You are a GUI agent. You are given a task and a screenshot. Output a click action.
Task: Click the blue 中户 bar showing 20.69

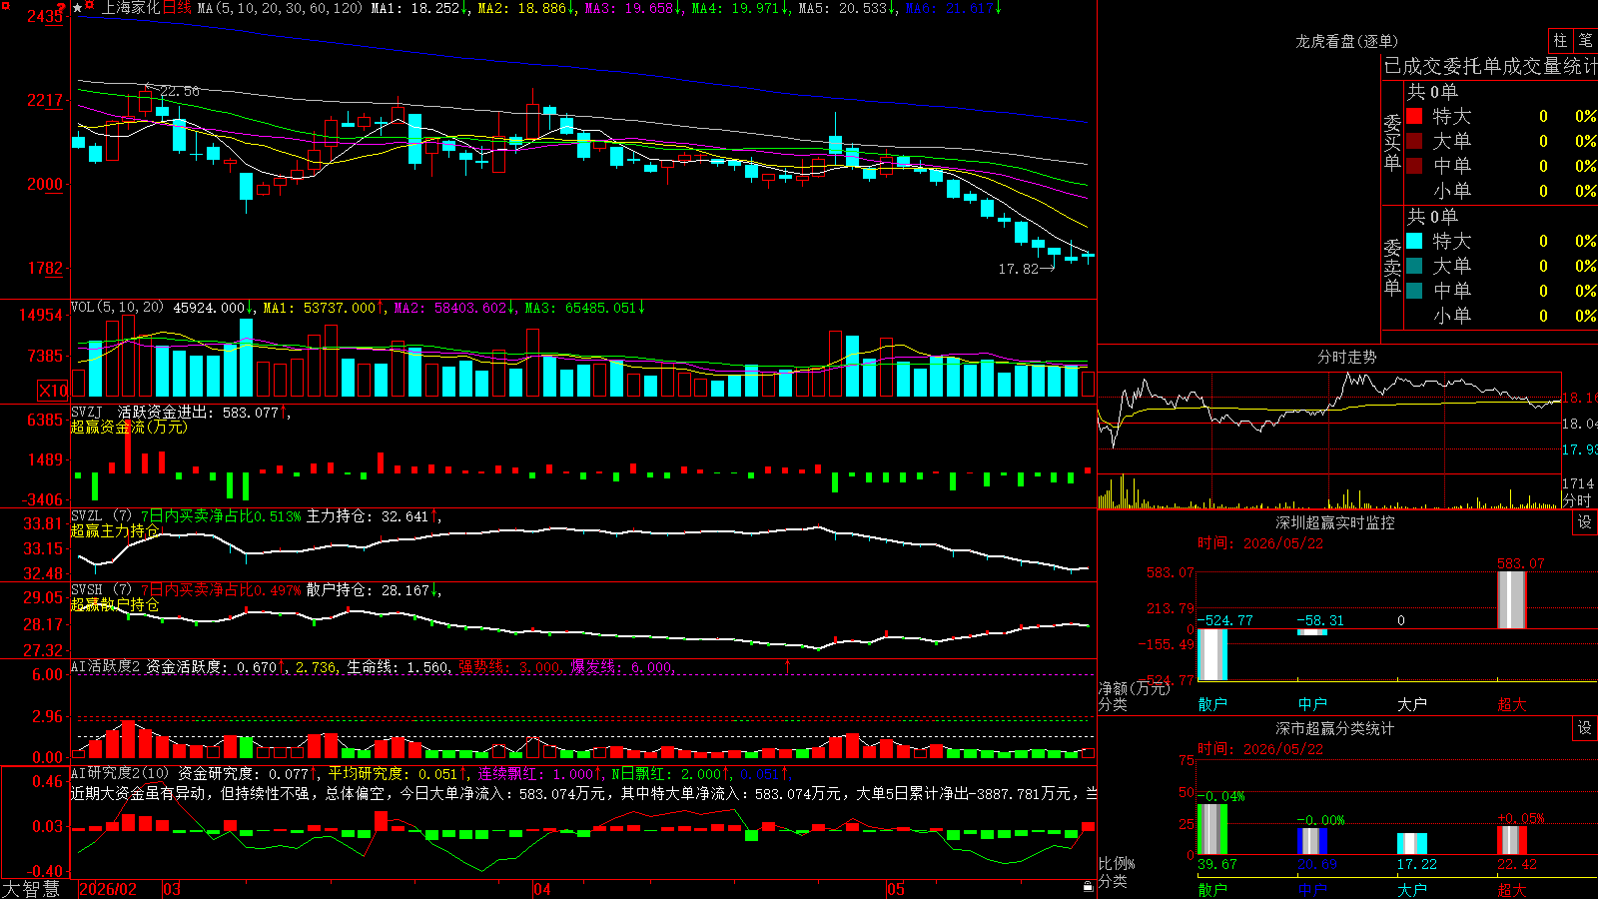[x=1312, y=841]
